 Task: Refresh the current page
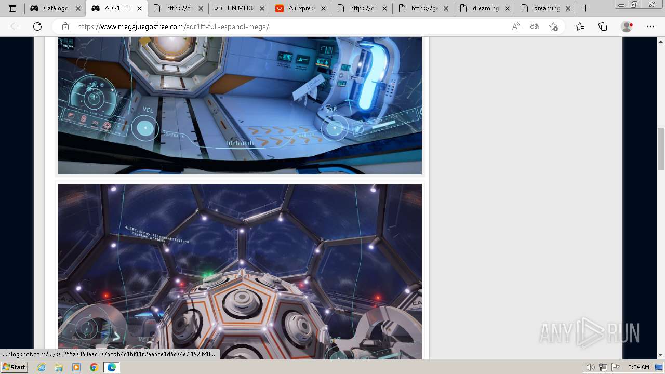[37, 26]
